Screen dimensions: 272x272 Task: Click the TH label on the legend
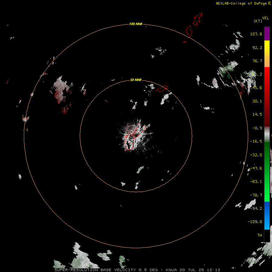pos(260,235)
